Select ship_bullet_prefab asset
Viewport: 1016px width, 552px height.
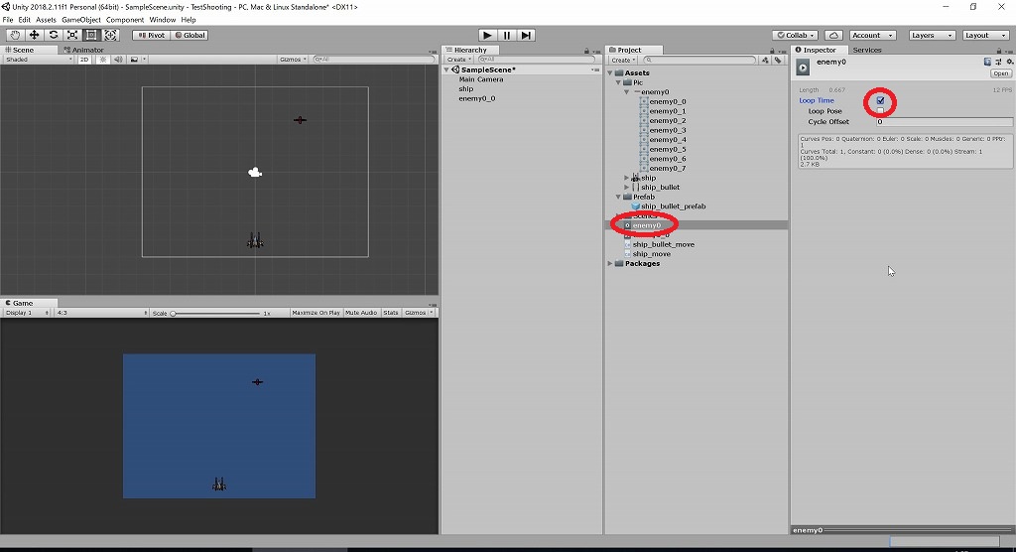pyautogui.click(x=674, y=207)
